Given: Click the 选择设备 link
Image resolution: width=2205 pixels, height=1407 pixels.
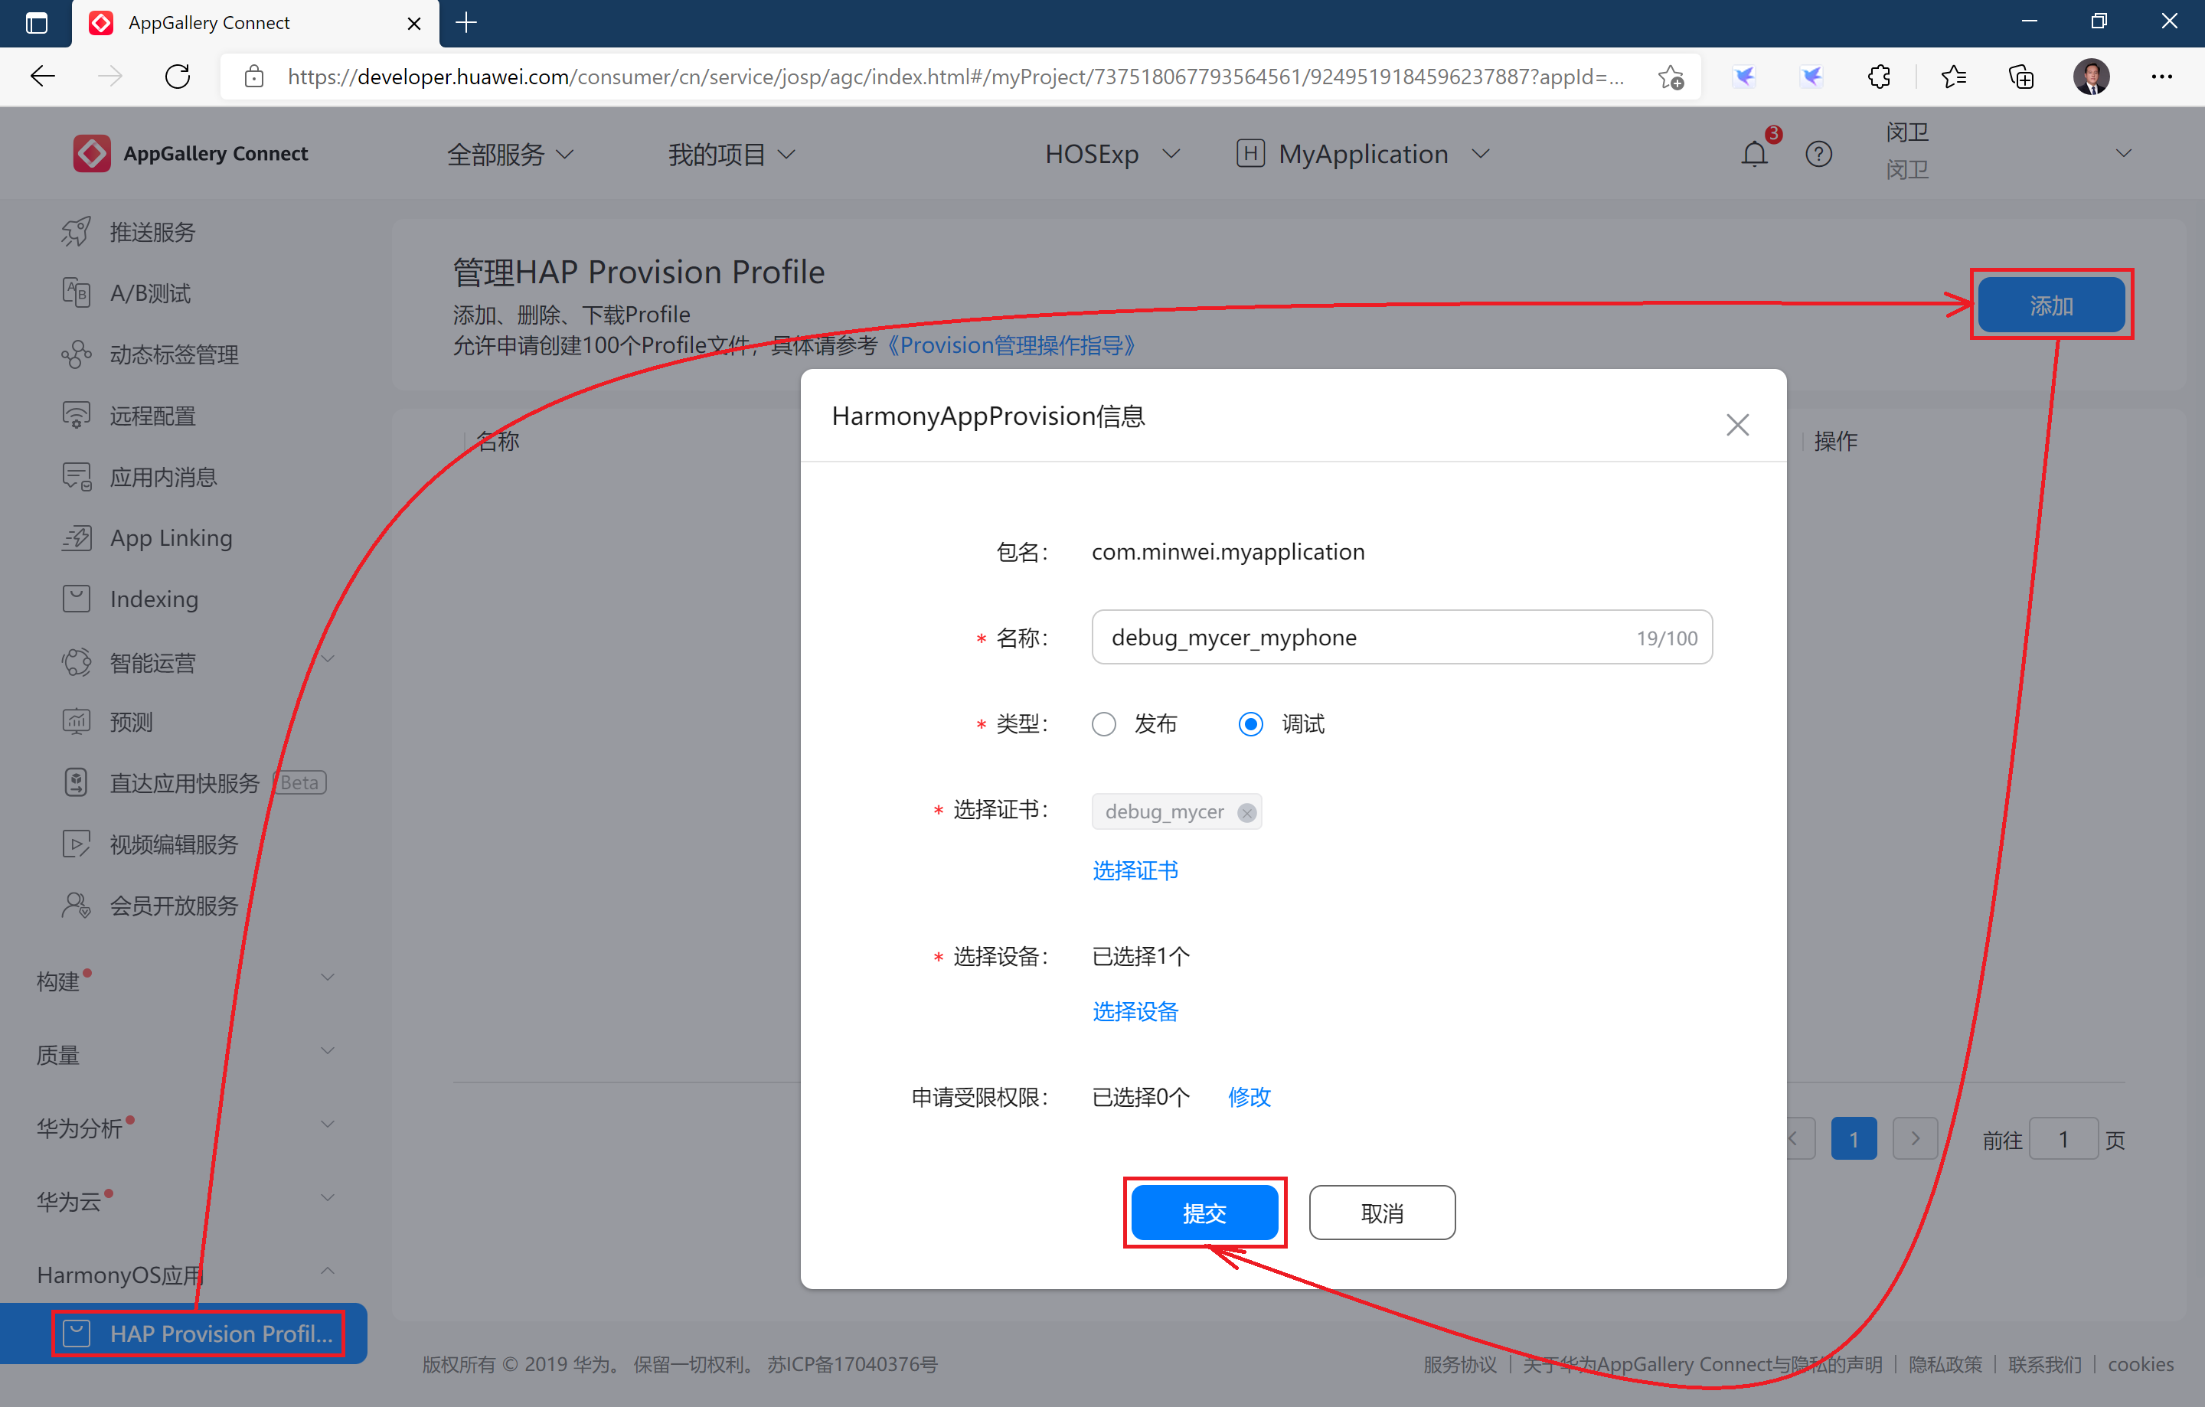Looking at the screenshot, I should pyautogui.click(x=1135, y=1011).
